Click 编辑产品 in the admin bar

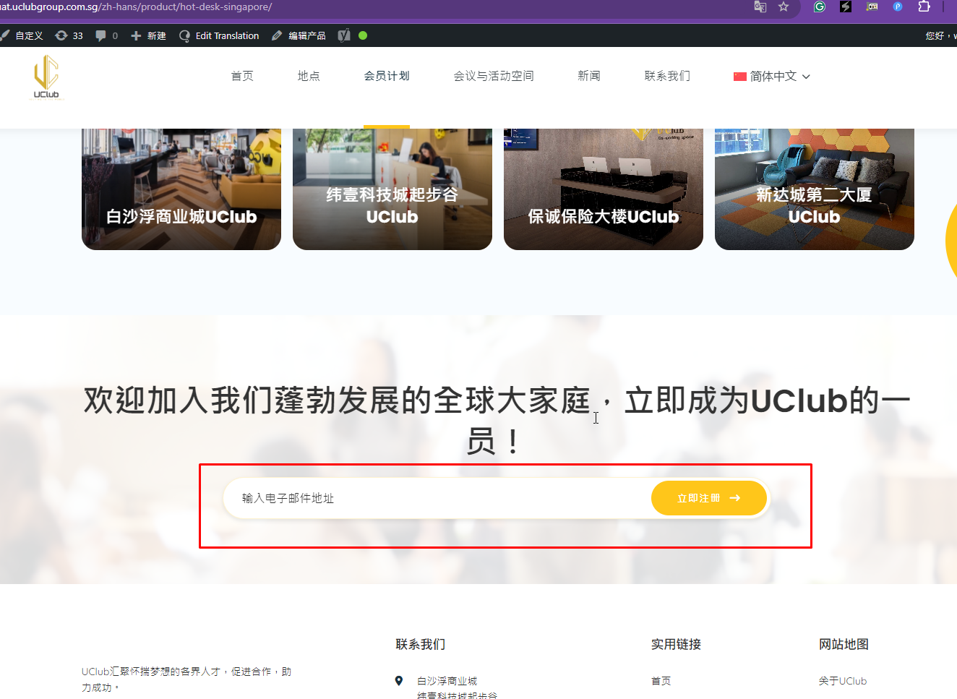click(299, 35)
